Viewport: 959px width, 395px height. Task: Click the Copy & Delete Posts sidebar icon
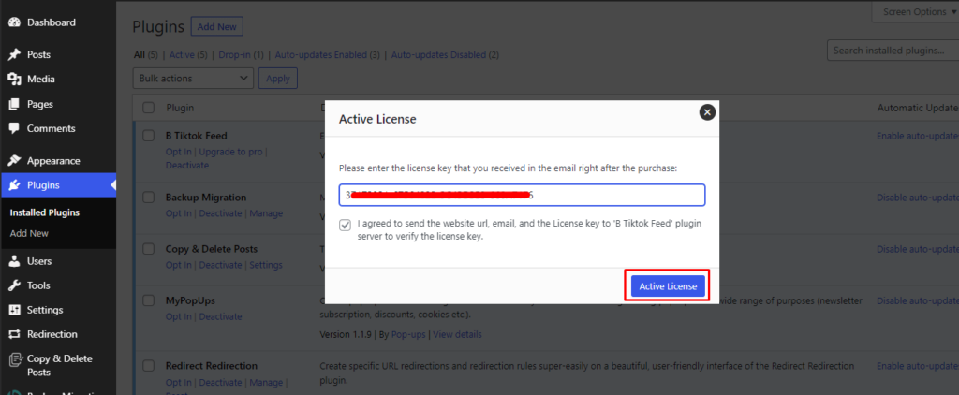click(15, 359)
